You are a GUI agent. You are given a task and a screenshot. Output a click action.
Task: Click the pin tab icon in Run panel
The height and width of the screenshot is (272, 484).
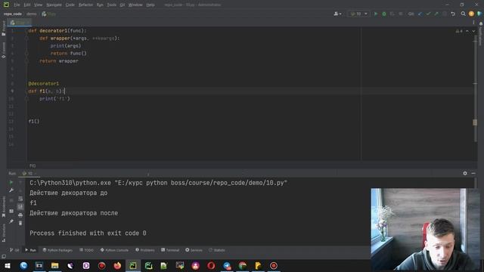point(11,221)
